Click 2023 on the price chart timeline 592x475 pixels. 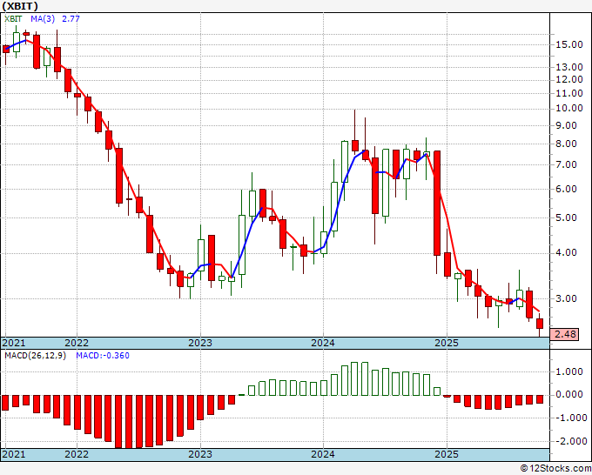pos(200,343)
